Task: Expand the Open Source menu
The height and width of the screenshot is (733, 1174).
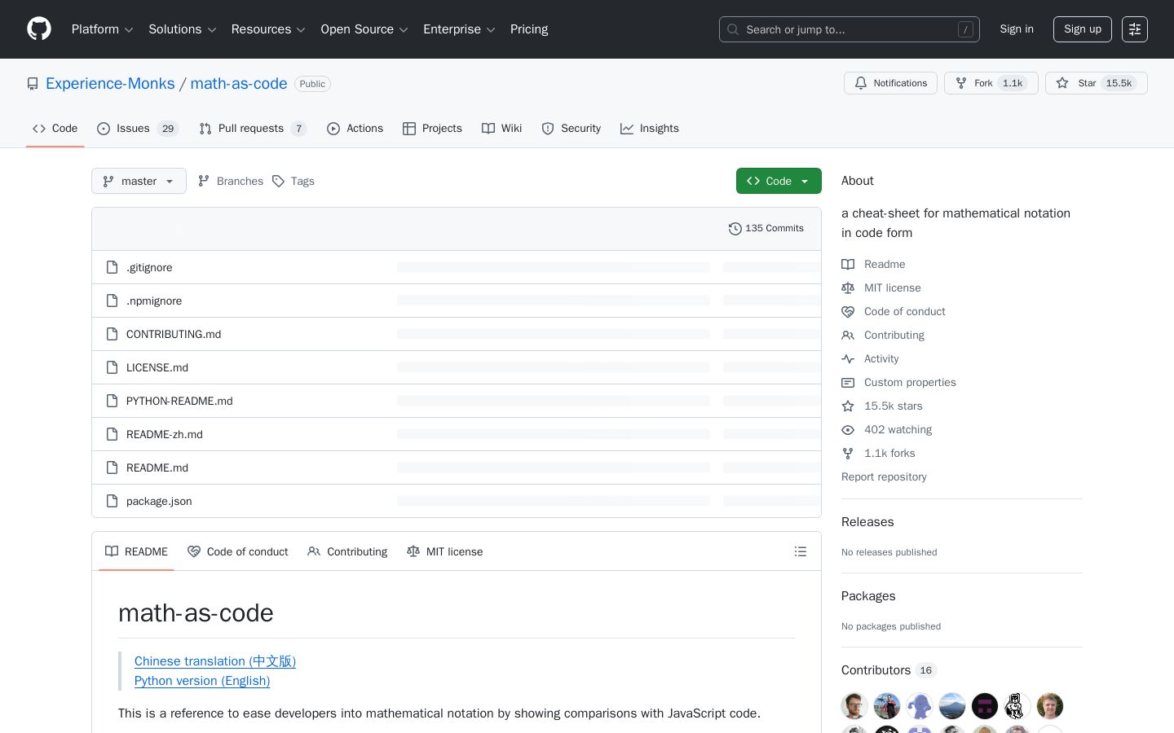Action: tap(364, 29)
